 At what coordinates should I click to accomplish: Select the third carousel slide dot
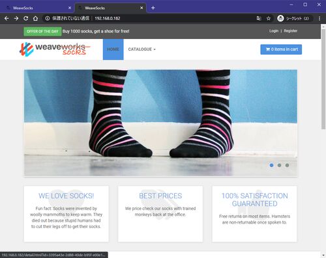click(287, 165)
